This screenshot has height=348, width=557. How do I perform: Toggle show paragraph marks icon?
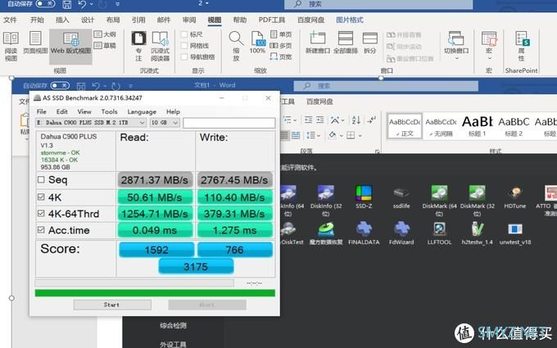(x=372, y=120)
